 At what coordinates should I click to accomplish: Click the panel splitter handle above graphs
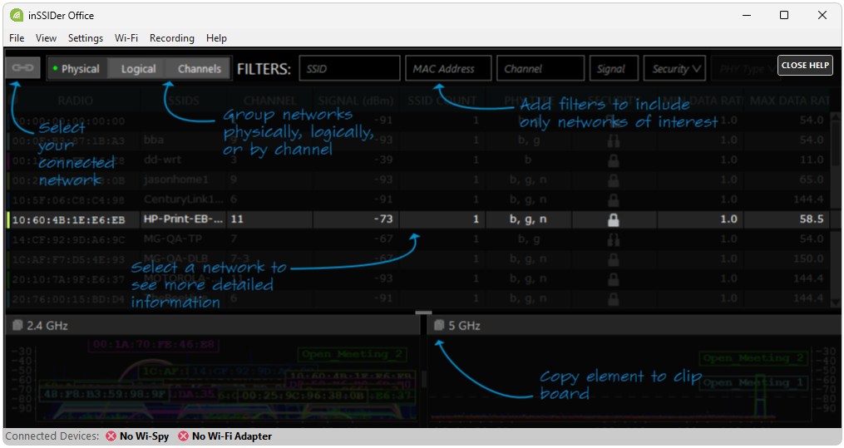point(423,313)
